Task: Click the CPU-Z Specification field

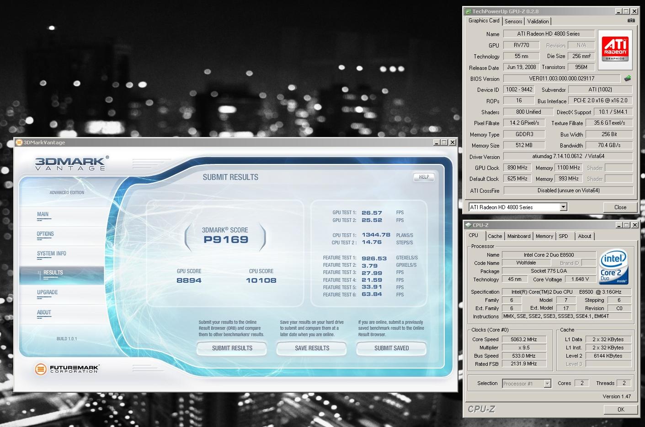Action: pyautogui.click(x=566, y=292)
